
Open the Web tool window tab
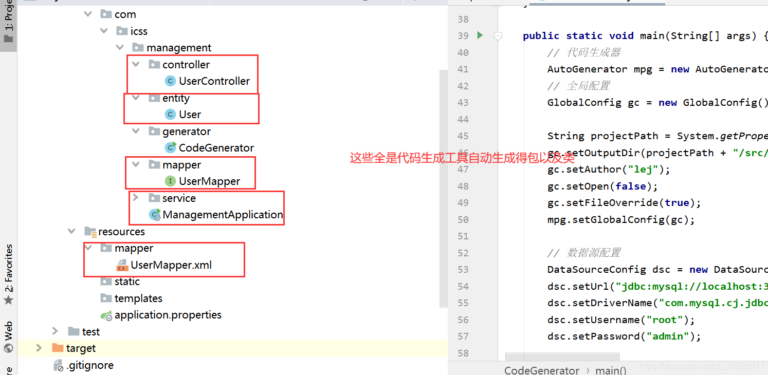[x=8, y=337]
